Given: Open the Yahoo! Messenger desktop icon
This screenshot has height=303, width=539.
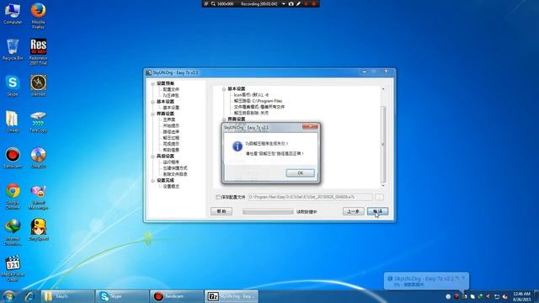Looking at the screenshot, I should click(38, 196).
